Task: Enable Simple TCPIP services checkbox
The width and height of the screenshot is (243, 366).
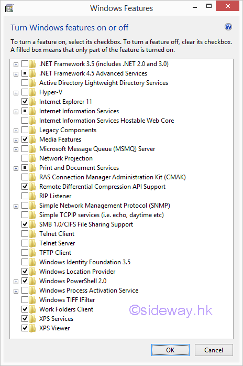Action: pos(25,215)
